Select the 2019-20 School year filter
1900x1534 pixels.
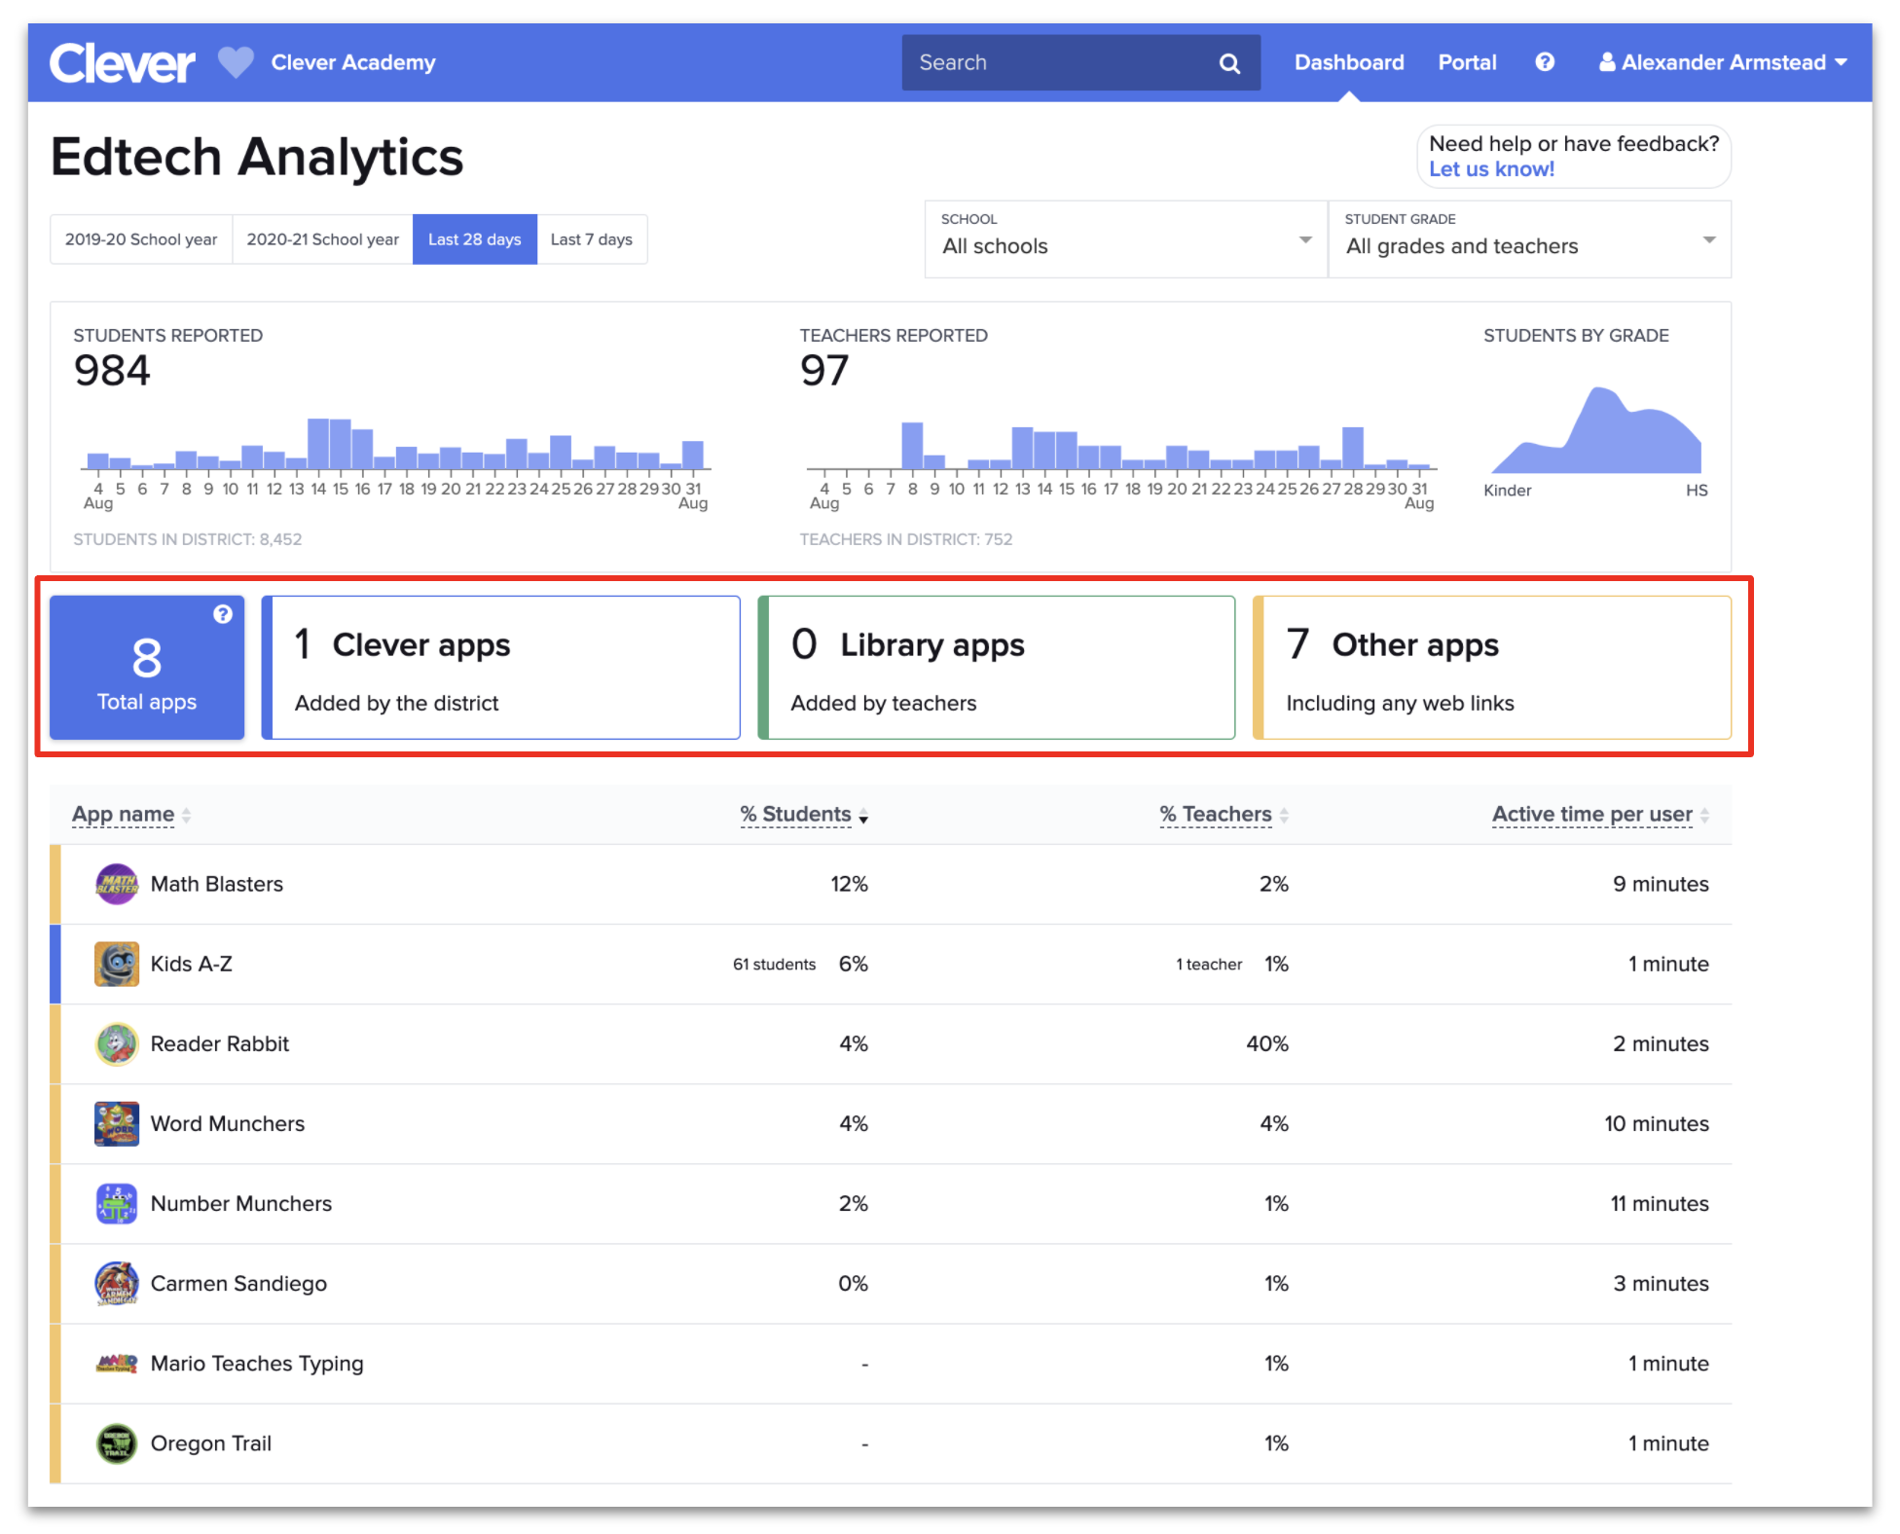140,238
